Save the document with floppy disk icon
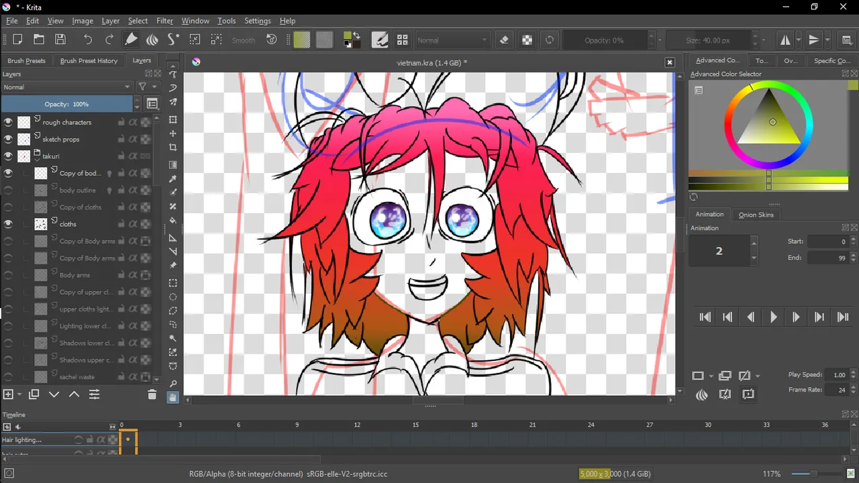 click(x=60, y=40)
